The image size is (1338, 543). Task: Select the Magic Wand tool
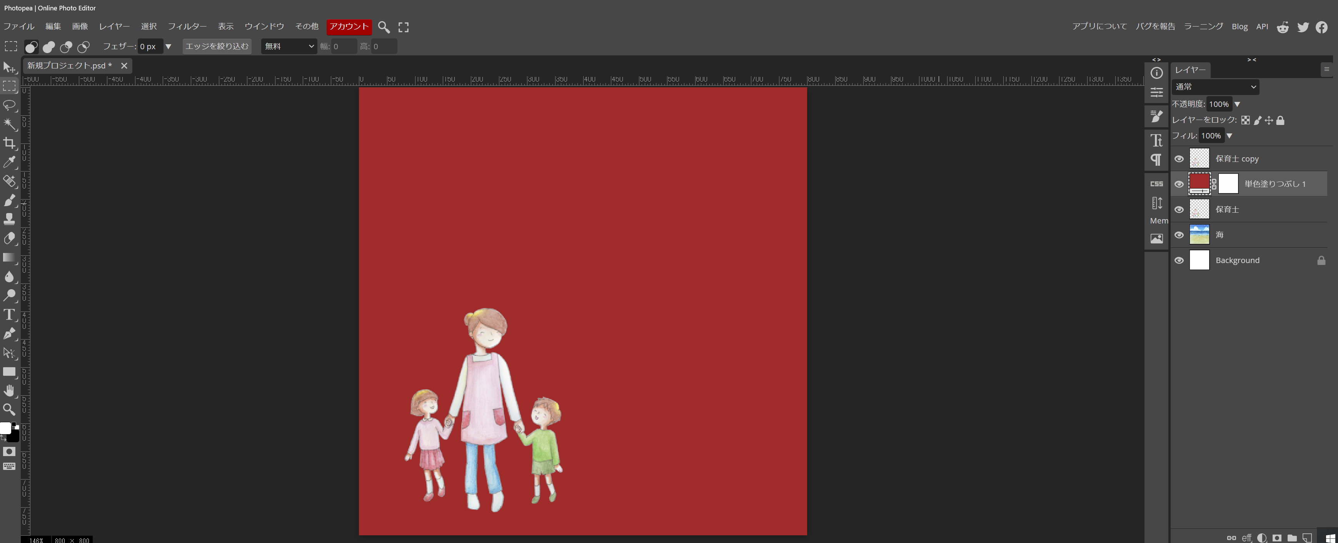[9, 124]
